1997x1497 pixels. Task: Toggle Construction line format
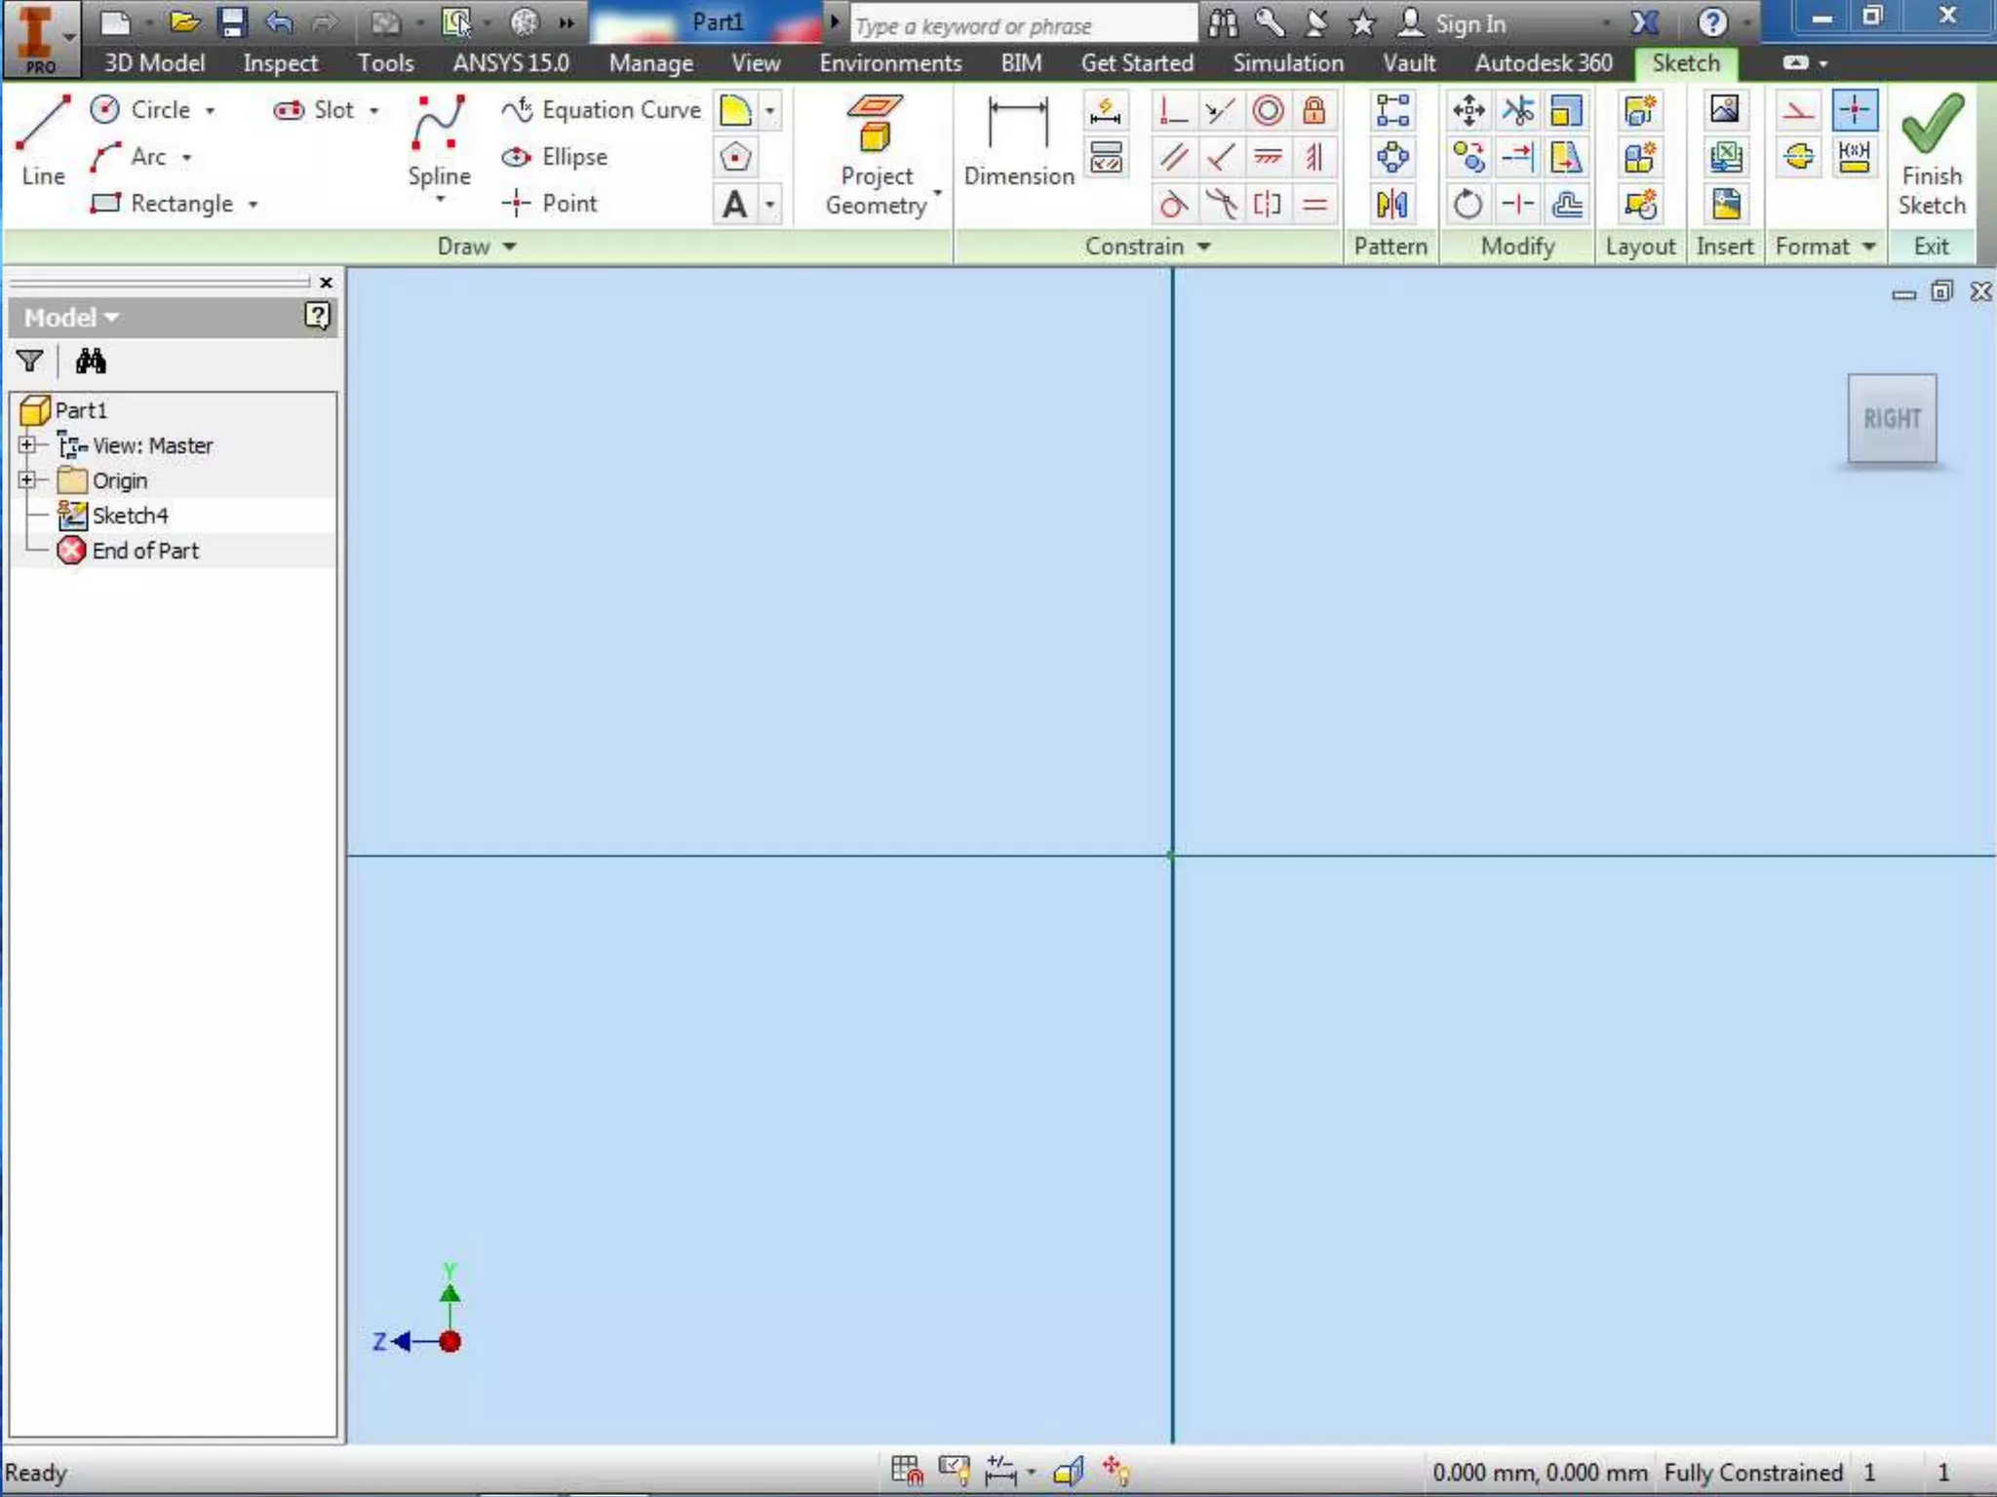pyautogui.click(x=1799, y=110)
